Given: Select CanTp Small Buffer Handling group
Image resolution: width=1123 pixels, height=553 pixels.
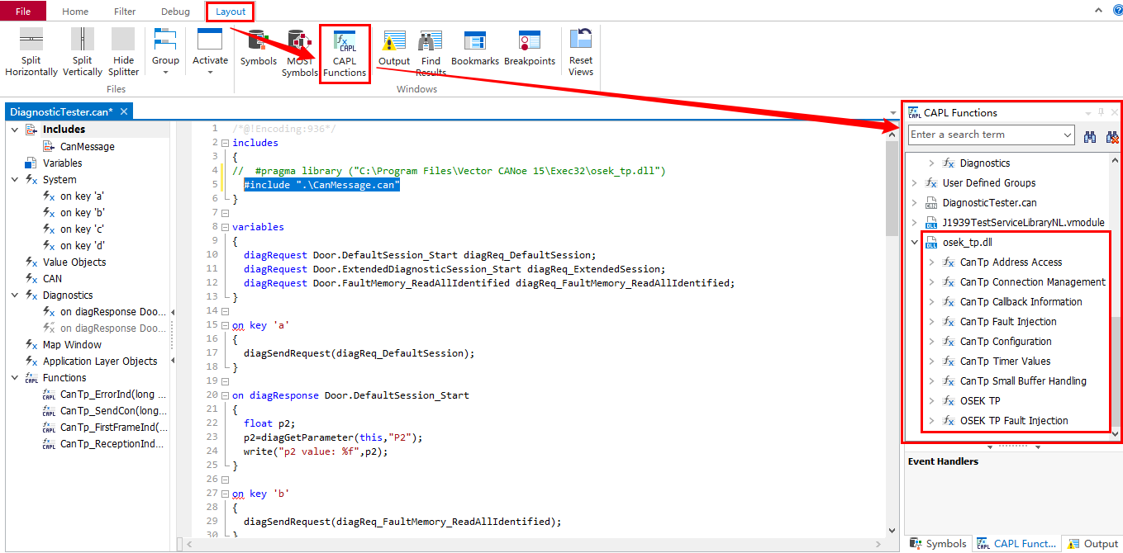Looking at the screenshot, I should 1023,381.
